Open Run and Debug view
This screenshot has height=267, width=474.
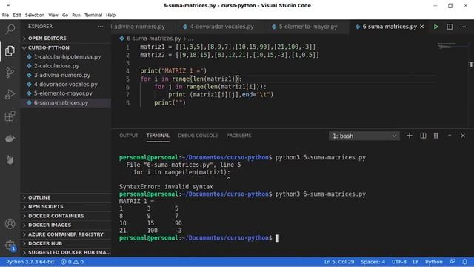[x=10, y=94]
